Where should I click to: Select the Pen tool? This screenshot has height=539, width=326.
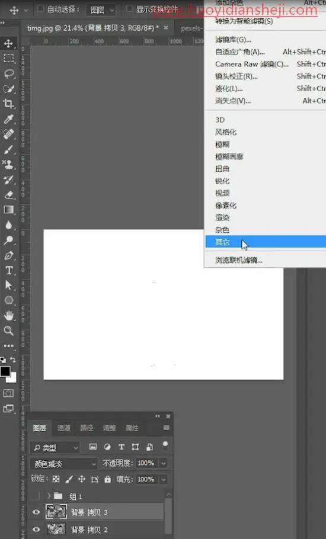[9, 255]
